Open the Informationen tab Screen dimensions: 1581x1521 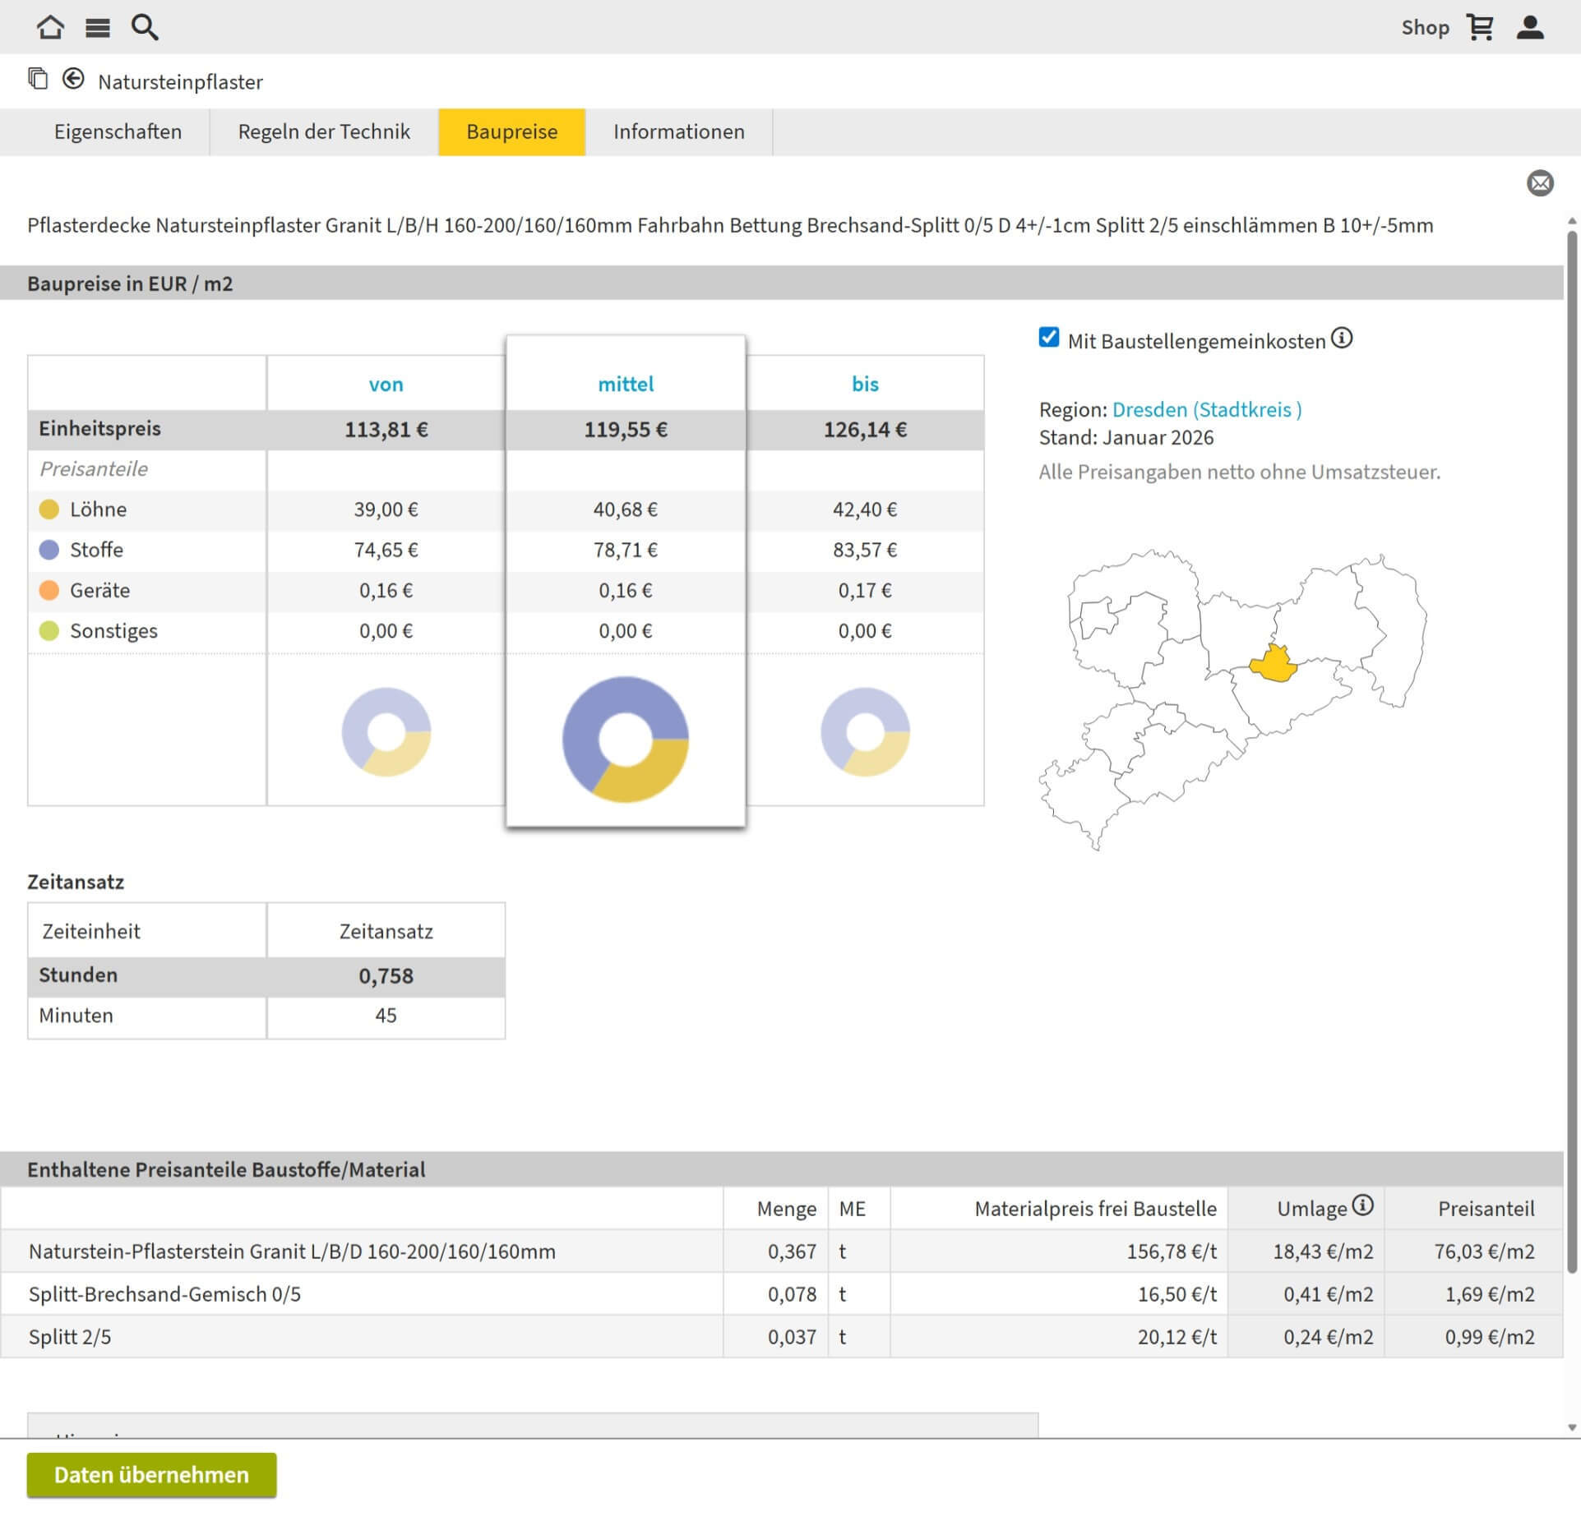[x=678, y=131]
